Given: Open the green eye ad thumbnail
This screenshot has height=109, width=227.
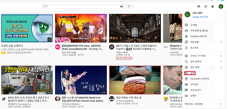Looking at the screenshot, I should pyautogui.click(x=27, y=28).
